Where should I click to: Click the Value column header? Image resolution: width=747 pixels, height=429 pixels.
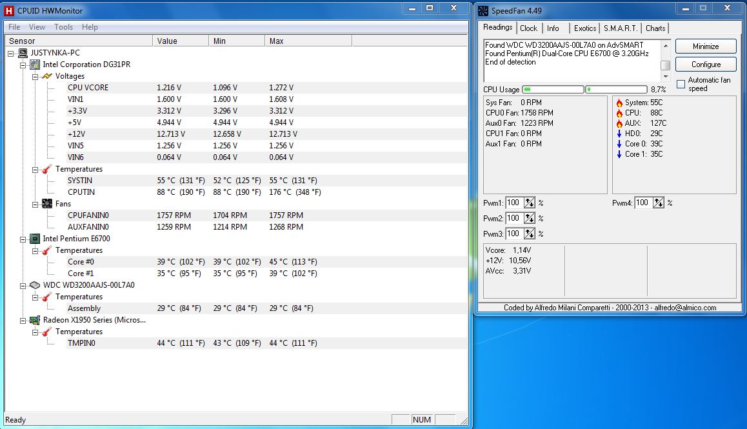(x=181, y=41)
